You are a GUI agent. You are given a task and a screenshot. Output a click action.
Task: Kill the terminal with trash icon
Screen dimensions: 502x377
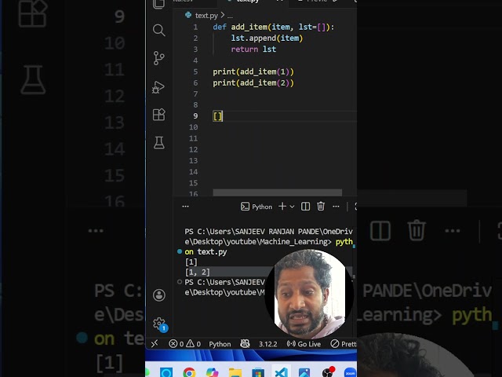tap(321, 206)
